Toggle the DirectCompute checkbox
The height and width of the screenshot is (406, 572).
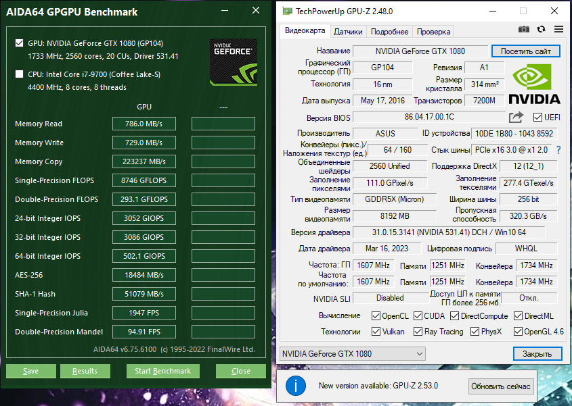point(454,316)
